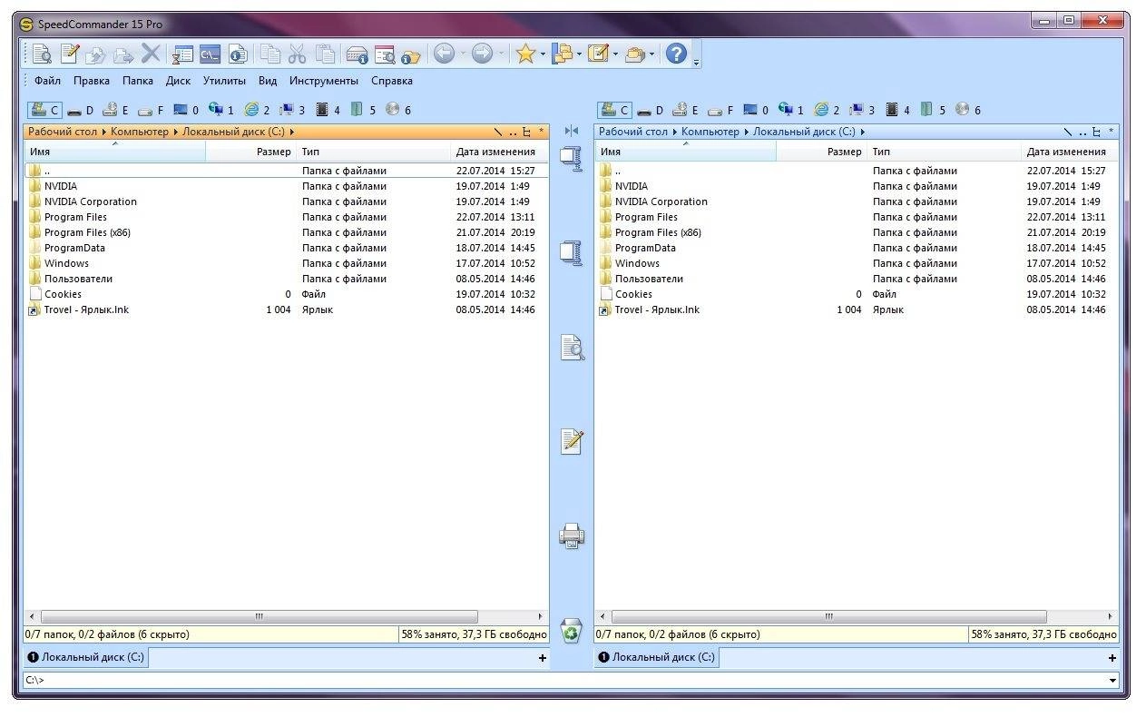Image resolution: width=1146 pixels, height=717 pixels.
Task: Click the round Back arrow button
Action: (x=444, y=54)
